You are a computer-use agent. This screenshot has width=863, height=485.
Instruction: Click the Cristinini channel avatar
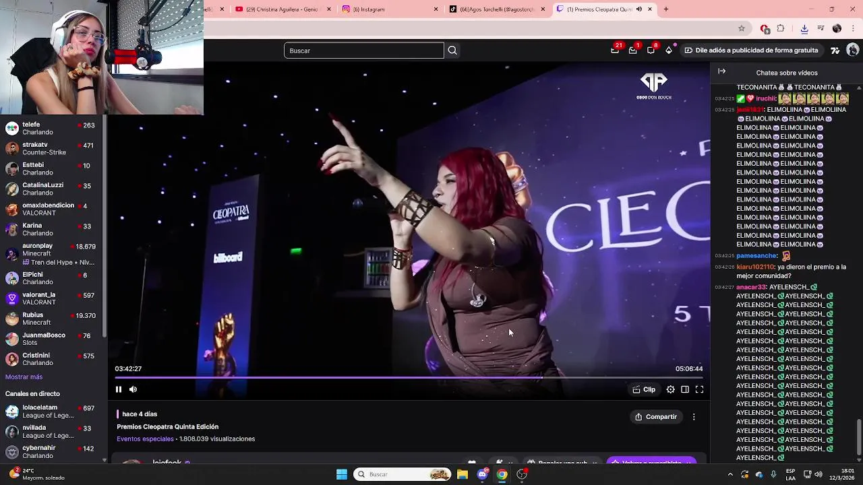[x=11, y=359]
